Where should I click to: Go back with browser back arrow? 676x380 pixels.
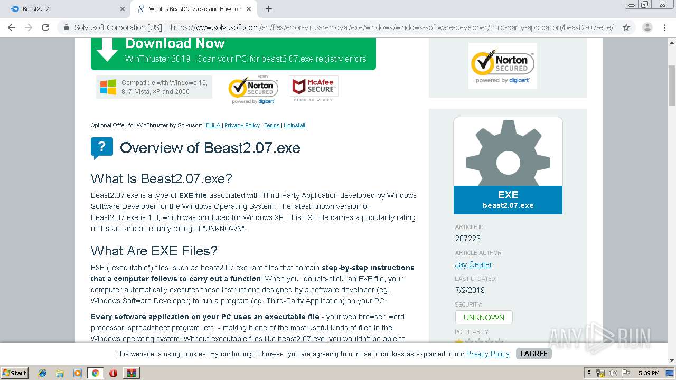click(12, 27)
